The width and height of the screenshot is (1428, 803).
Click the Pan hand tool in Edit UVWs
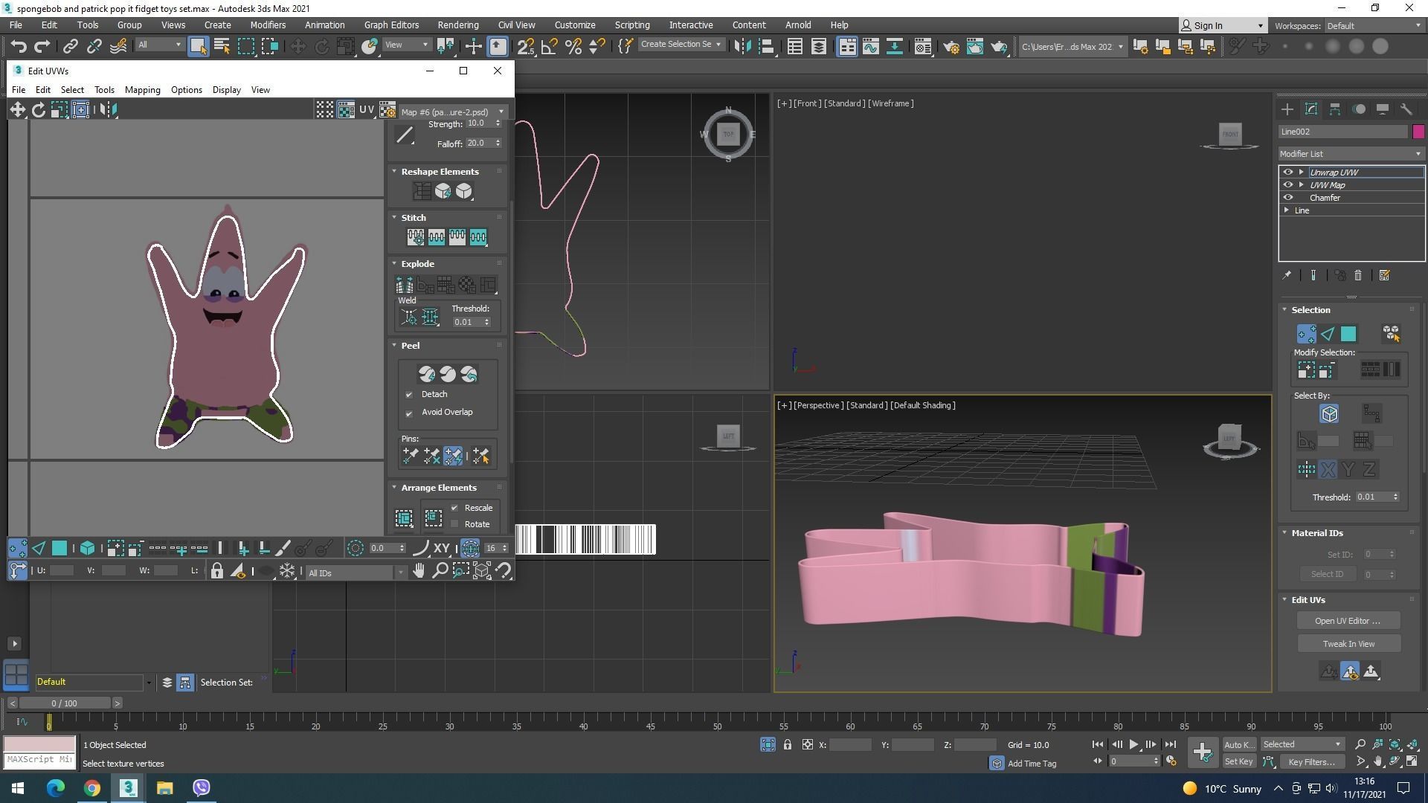click(419, 571)
